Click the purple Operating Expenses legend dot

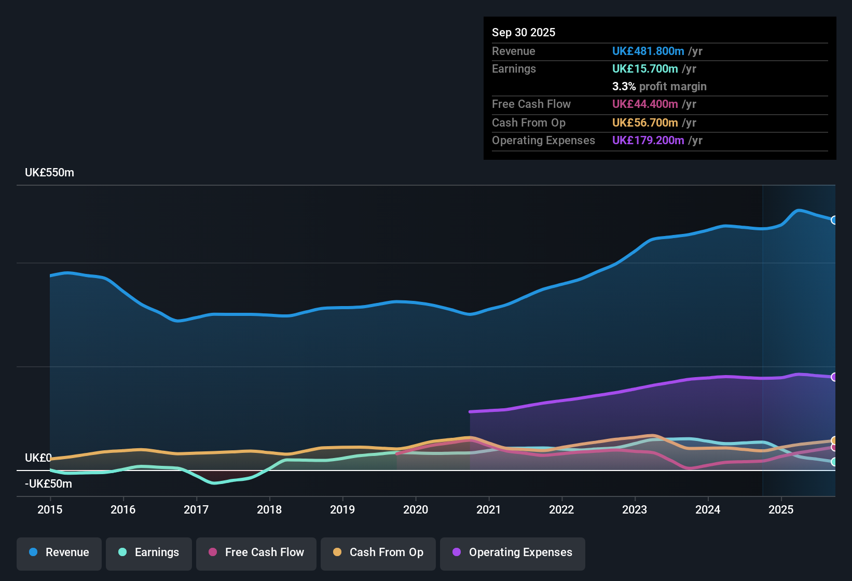(456, 552)
